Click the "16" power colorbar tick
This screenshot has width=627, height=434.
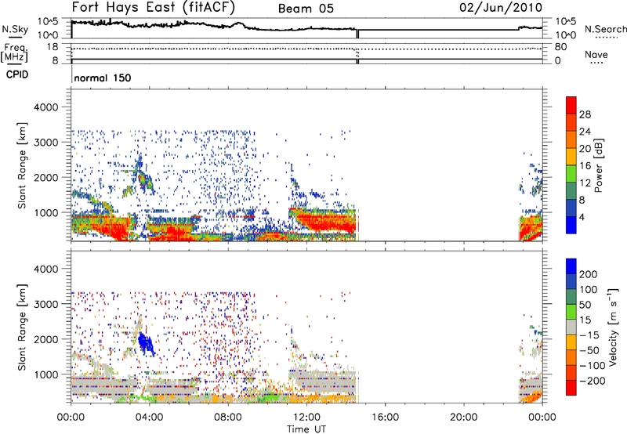(585, 166)
